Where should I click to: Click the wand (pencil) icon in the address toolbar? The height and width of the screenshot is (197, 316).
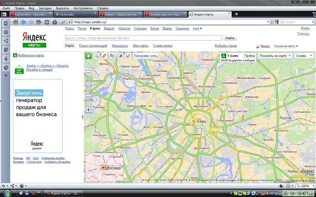point(63,22)
